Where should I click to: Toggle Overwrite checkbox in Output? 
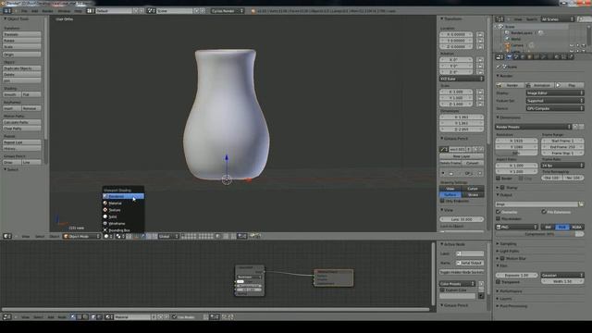(x=499, y=212)
